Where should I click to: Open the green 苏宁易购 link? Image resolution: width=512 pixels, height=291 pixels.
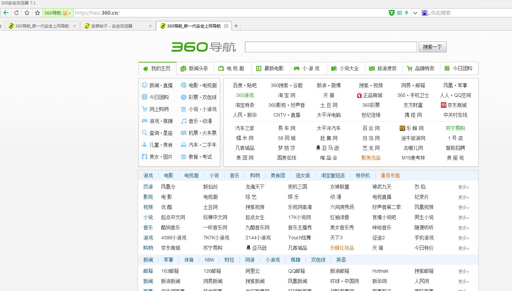[x=456, y=128]
